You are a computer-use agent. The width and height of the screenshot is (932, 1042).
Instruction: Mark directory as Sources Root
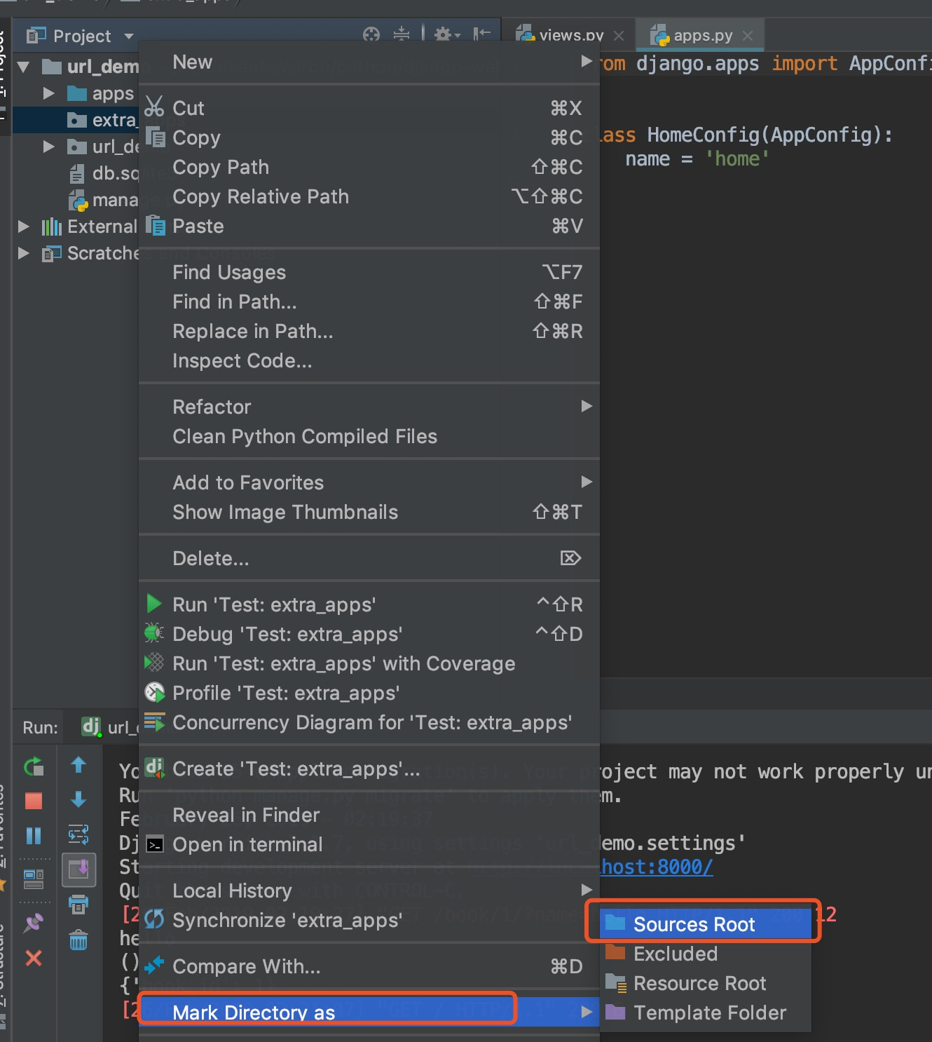point(706,924)
